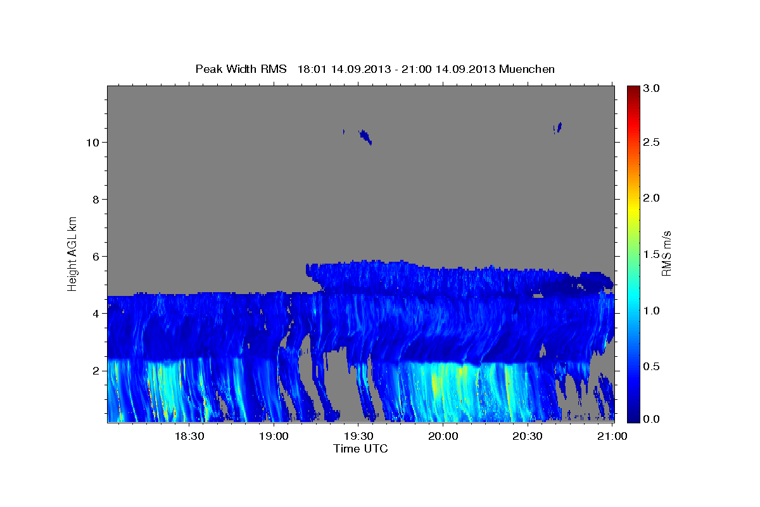Click the small cloud echo near 19:30 at 10 km
Image resolution: width=760 pixels, height=507 pixels.
coord(365,136)
